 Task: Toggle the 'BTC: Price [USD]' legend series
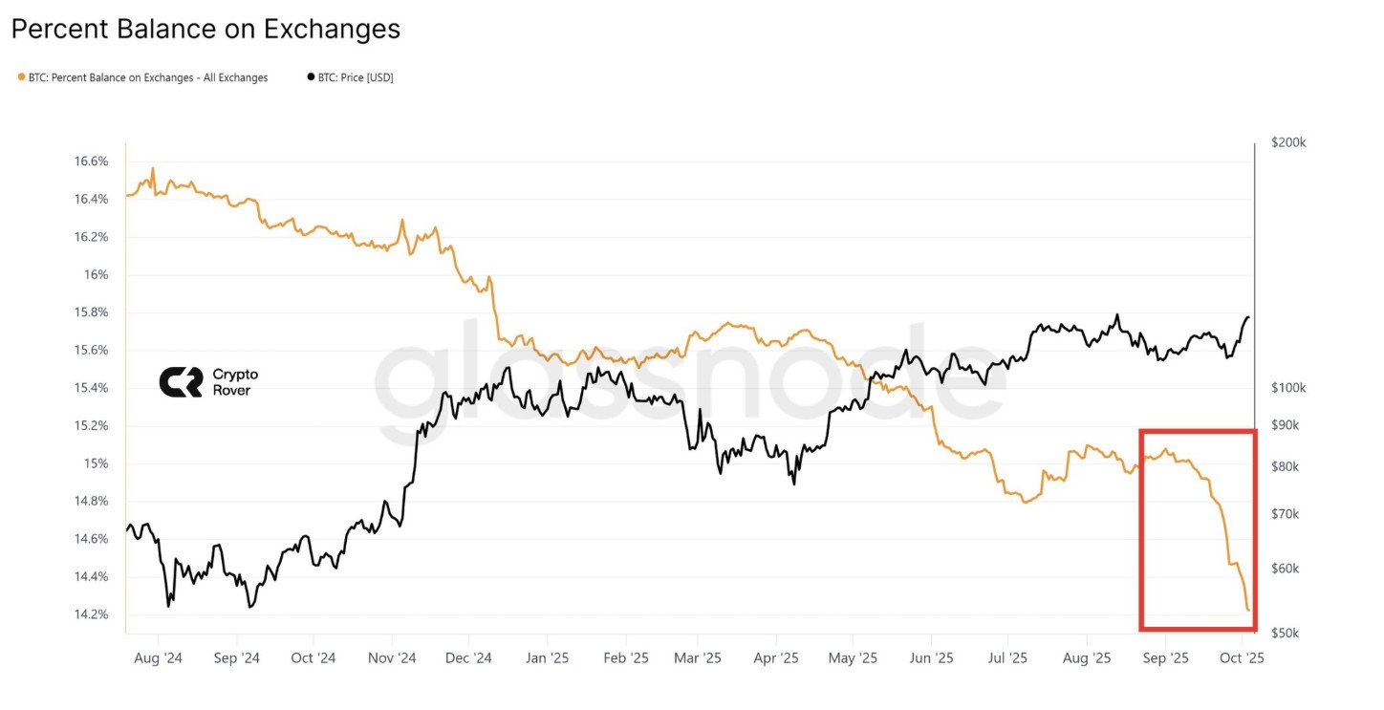355,77
